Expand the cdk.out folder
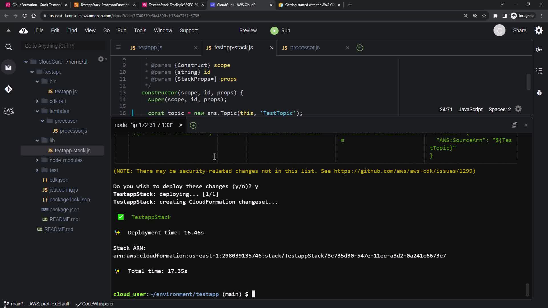This screenshot has width=548, height=308. 37,101
